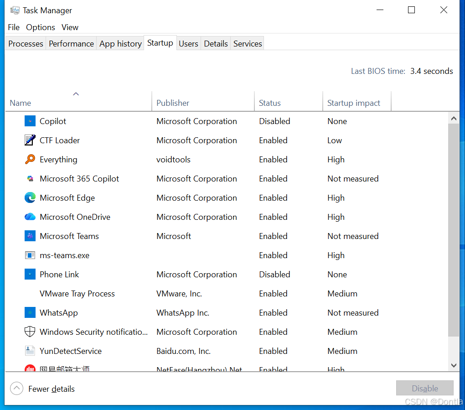Switch to the Users tab
465x410 pixels.
(188, 44)
